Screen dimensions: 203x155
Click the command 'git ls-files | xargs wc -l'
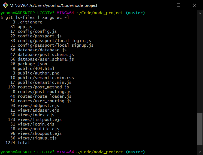(37, 17)
